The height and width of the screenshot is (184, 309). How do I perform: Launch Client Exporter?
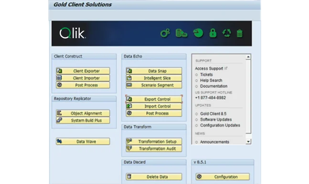(x=83, y=71)
